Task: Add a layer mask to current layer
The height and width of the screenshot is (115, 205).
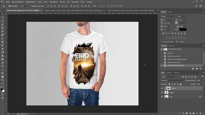Action: point(186,113)
